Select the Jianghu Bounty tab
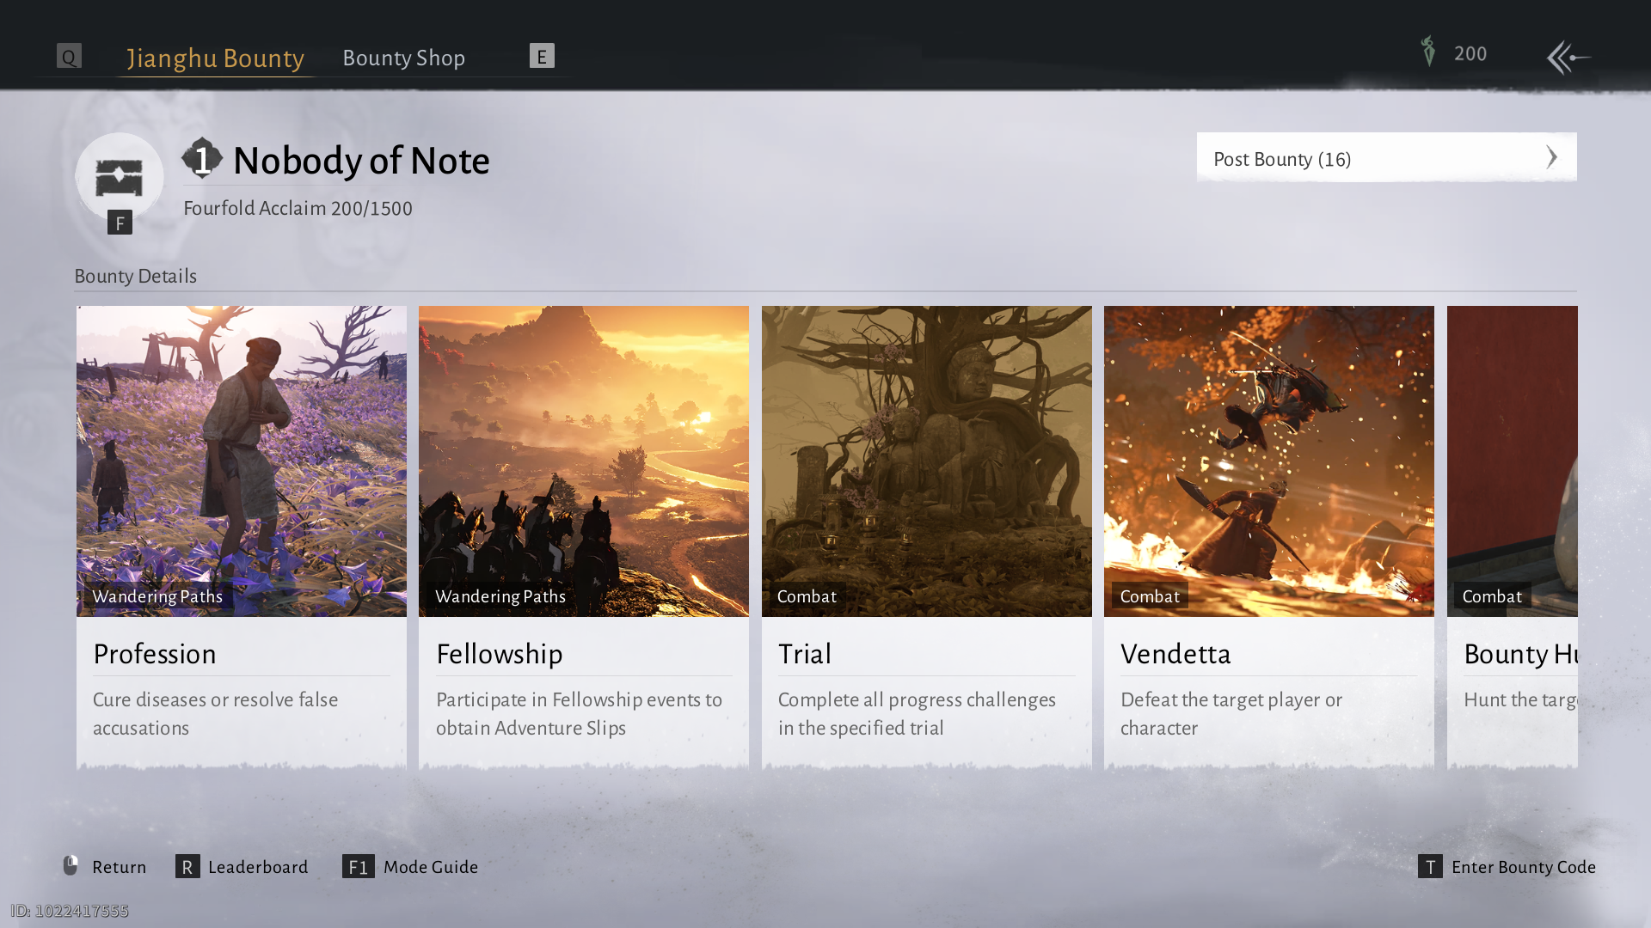This screenshot has height=928, width=1651. pos(215,58)
